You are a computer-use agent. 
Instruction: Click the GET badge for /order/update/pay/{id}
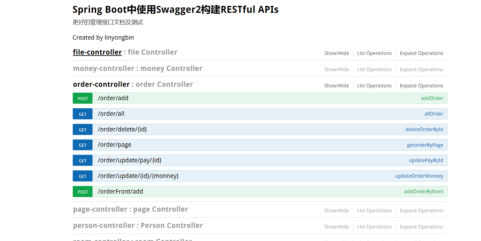pos(83,160)
